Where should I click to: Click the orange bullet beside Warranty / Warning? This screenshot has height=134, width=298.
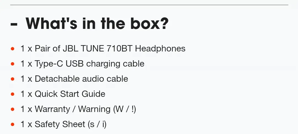tap(12, 109)
